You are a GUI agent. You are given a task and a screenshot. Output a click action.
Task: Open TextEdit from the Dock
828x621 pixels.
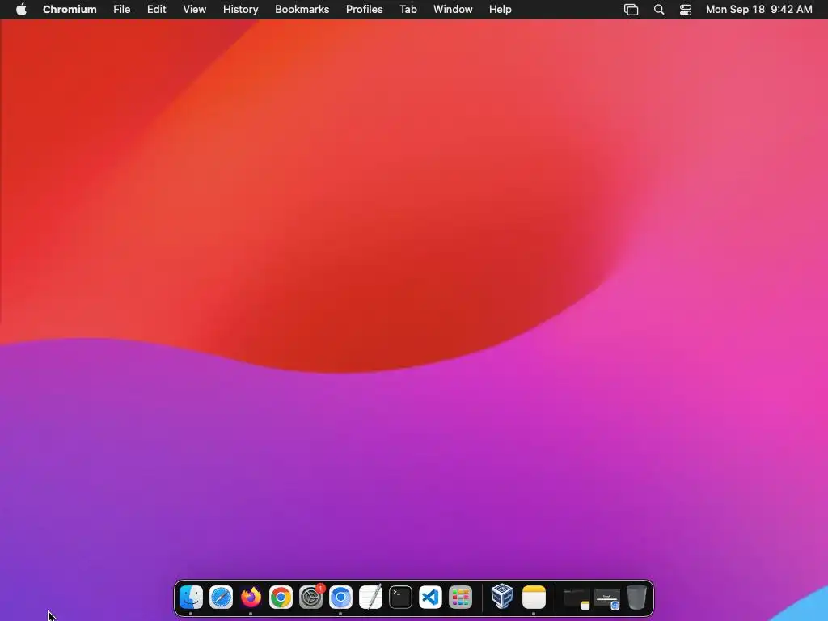(370, 598)
